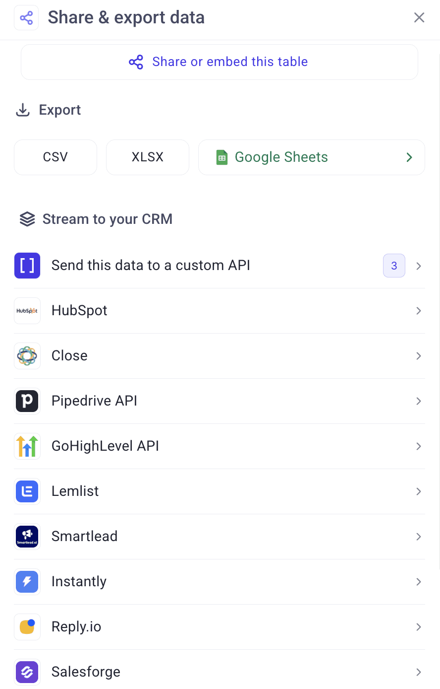
Task: Open the custom API settings chevron
Action: [x=418, y=265]
